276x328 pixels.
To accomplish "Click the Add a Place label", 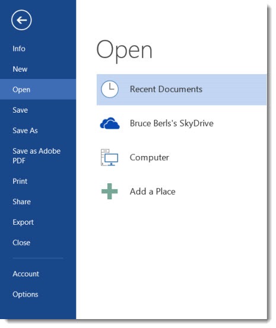I will click(x=153, y=192).
